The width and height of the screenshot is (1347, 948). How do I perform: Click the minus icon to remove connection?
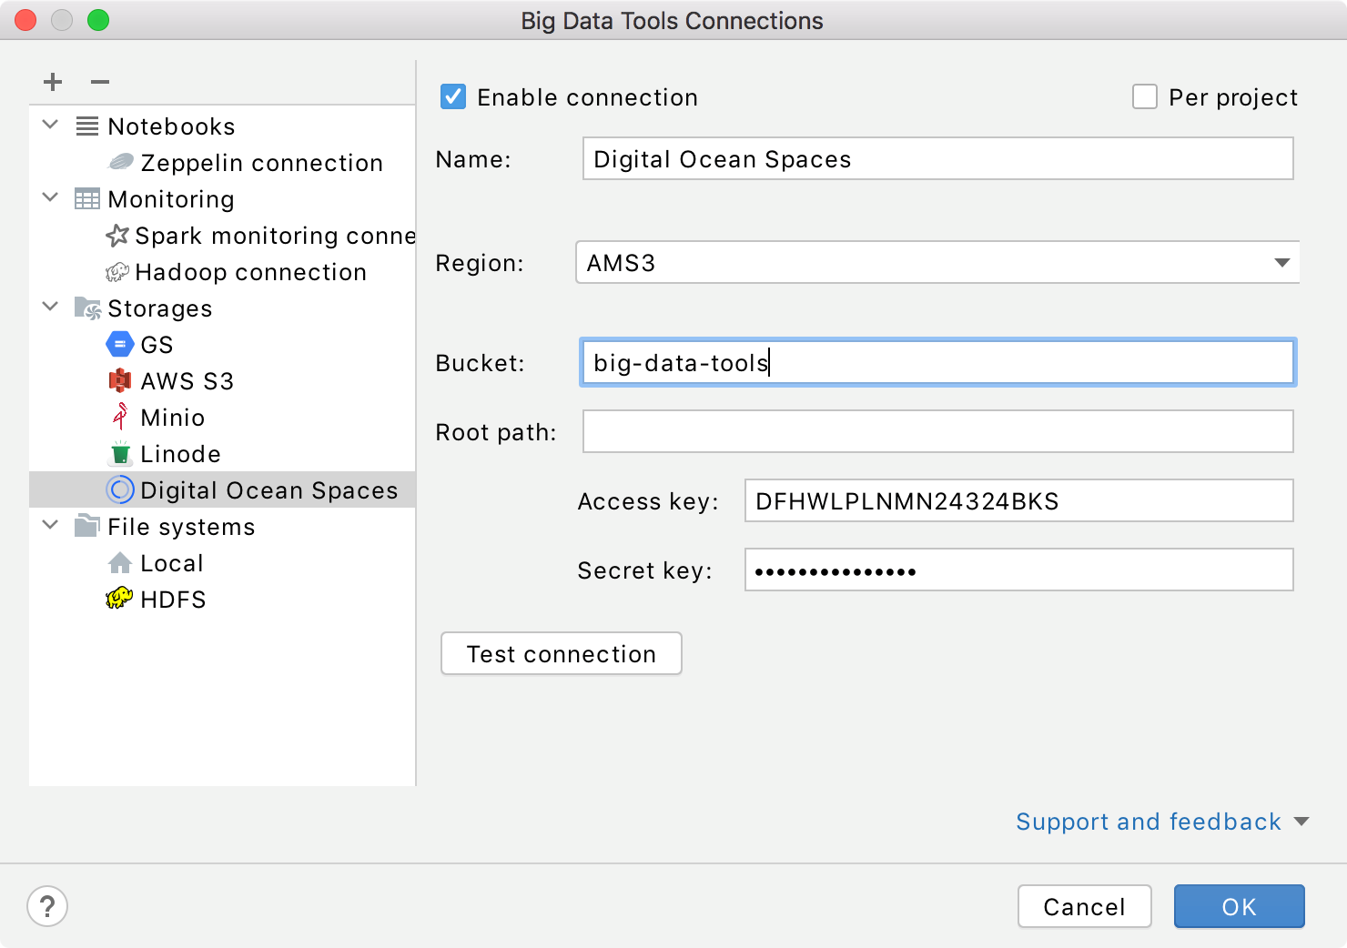pos(100,82)
